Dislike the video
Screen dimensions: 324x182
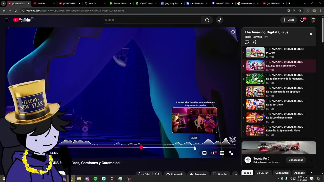157,174
